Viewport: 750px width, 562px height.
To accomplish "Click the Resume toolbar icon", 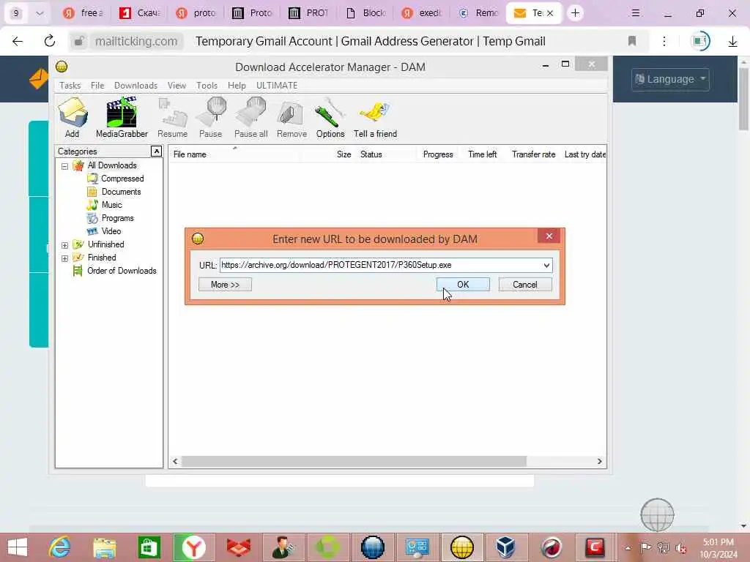I will (172, 118).
